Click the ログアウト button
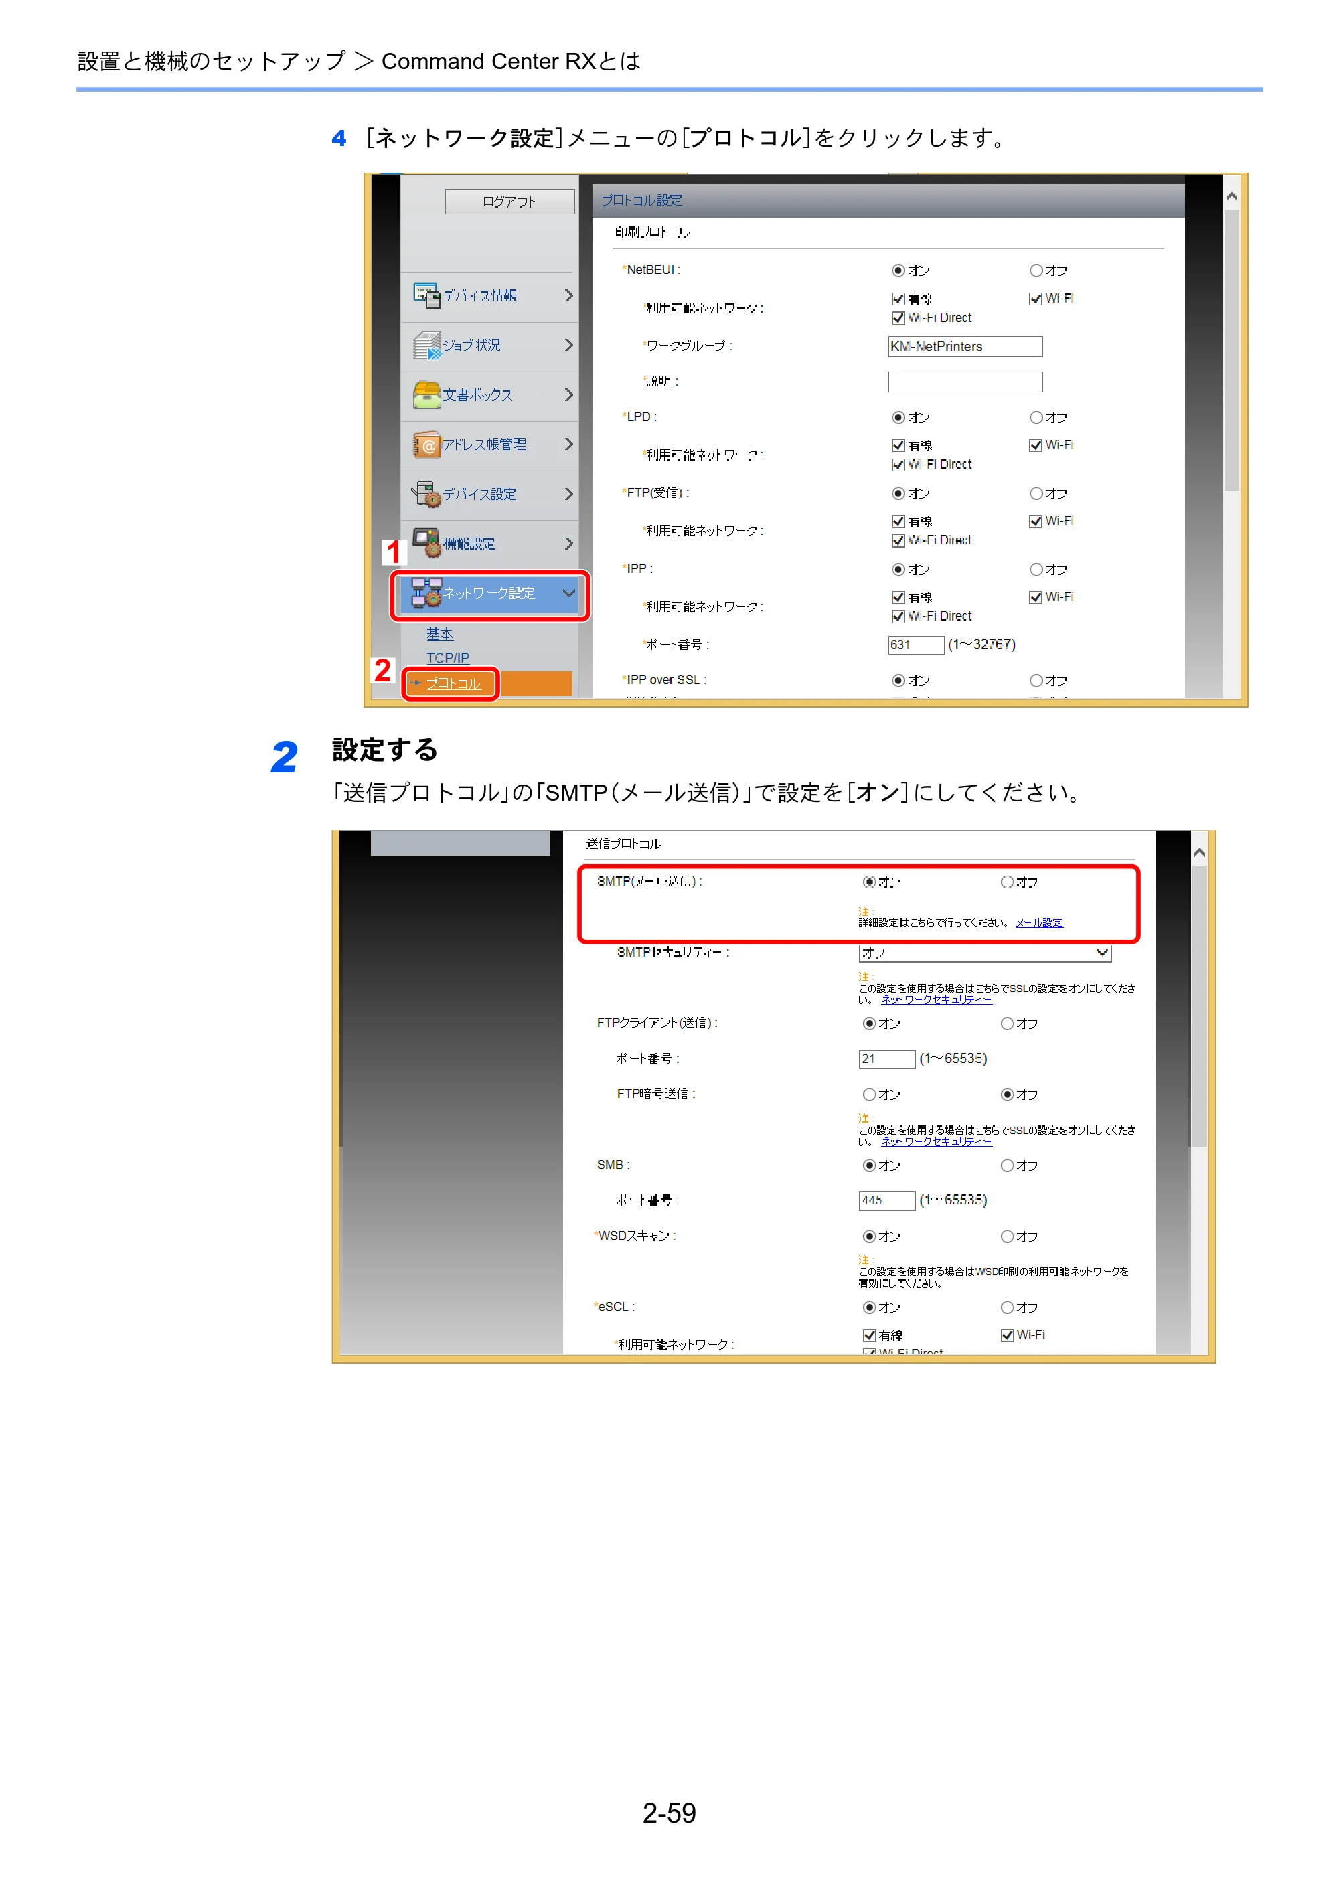 pyautogui.click(x=509, y=201)
